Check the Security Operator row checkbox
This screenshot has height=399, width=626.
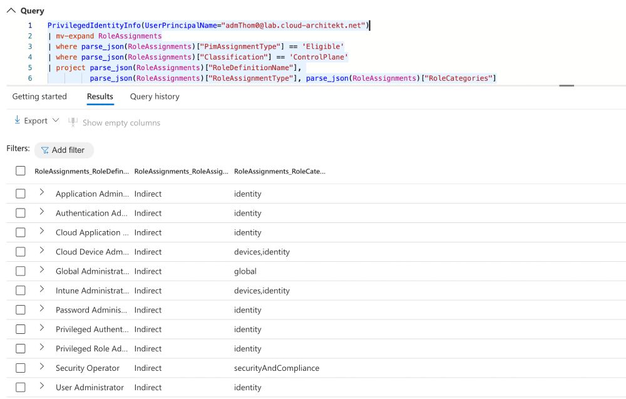pos(21,368)
